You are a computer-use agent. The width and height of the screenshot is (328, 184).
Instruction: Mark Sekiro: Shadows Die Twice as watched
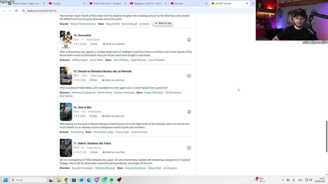(x=114, y=152)
